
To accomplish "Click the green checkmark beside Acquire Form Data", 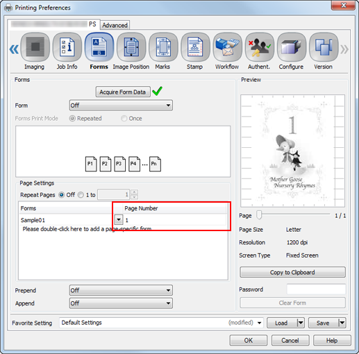I will pyautogui.click(x=158, y=91).
